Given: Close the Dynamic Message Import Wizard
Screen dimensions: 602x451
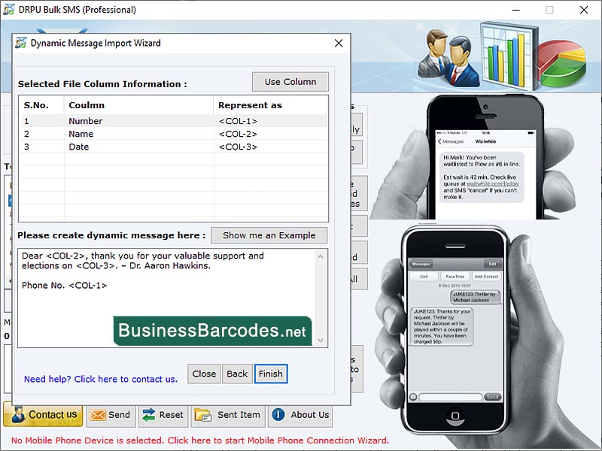Looking at the screenshot, I should click(x=339, y=43).
